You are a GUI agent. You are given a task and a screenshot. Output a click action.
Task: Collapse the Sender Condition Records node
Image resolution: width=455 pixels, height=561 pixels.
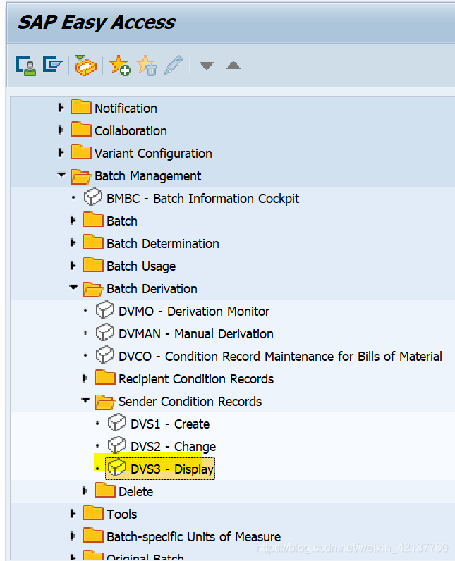tap(86, 400)
